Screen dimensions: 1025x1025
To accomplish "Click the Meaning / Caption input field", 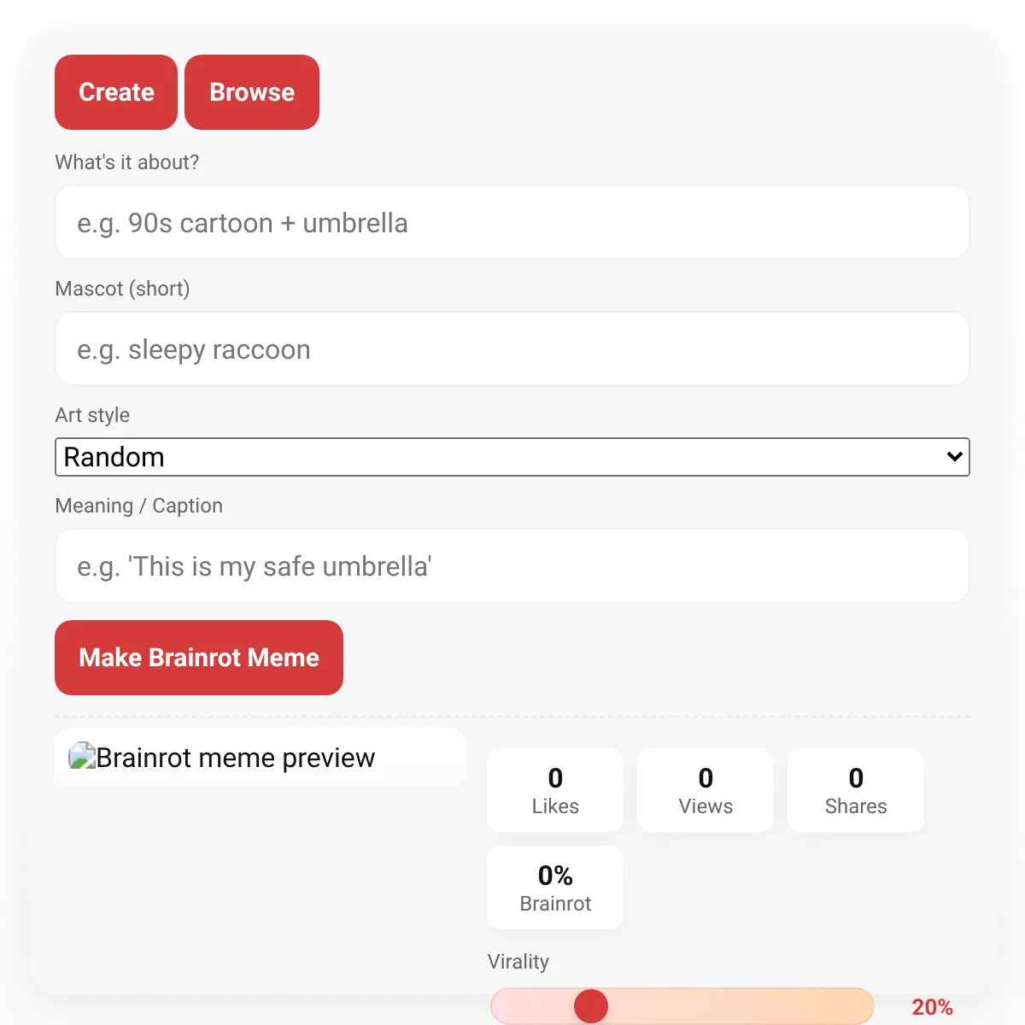I will click(x=512, y=565).
